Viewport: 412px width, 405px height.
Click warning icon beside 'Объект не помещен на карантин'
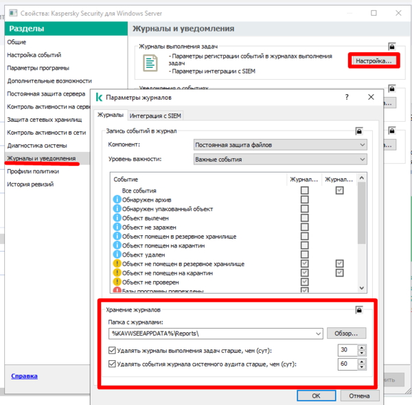tap(117, 273)
